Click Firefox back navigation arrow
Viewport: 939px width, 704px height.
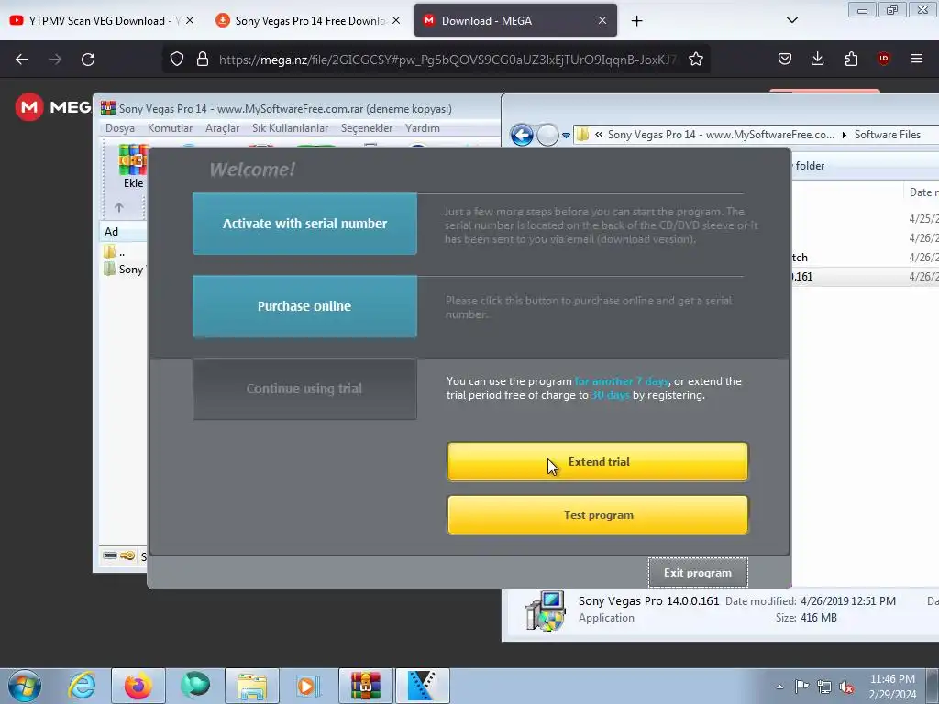pyautogui.click(x=22, y=60)
